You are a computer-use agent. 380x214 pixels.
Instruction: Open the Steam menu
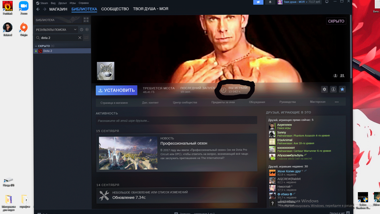(x=42, y=3)
